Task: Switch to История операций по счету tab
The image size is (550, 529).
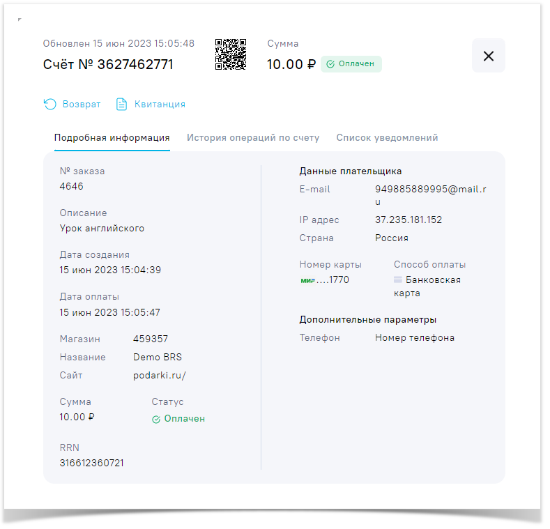Action: tap(253, 137)
